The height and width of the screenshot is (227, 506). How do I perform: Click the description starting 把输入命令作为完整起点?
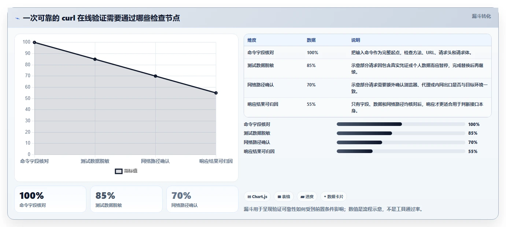(411, 53)
